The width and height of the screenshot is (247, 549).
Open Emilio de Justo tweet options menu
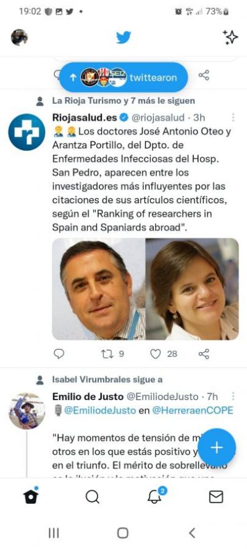point(233,396)
